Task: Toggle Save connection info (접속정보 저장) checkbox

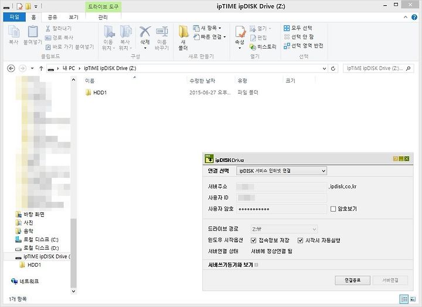Action: [x=253, y=240]
